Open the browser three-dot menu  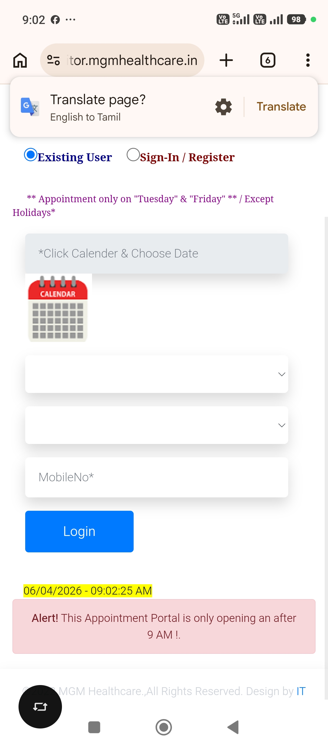(308, 60)
